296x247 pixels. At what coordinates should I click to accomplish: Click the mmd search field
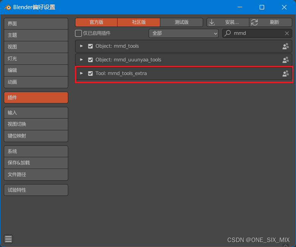coord(257,33)
